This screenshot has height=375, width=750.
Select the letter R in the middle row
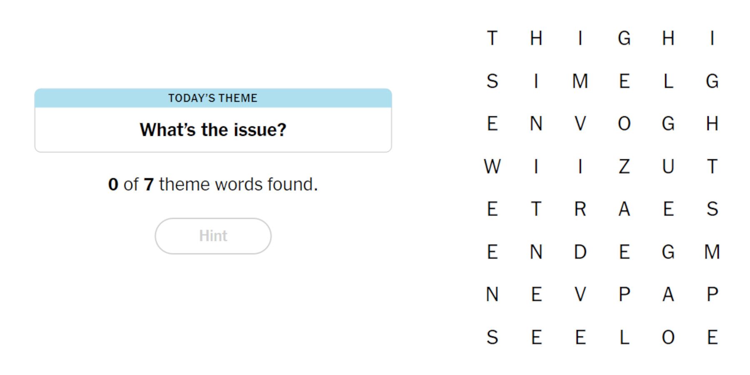[580, 210]
